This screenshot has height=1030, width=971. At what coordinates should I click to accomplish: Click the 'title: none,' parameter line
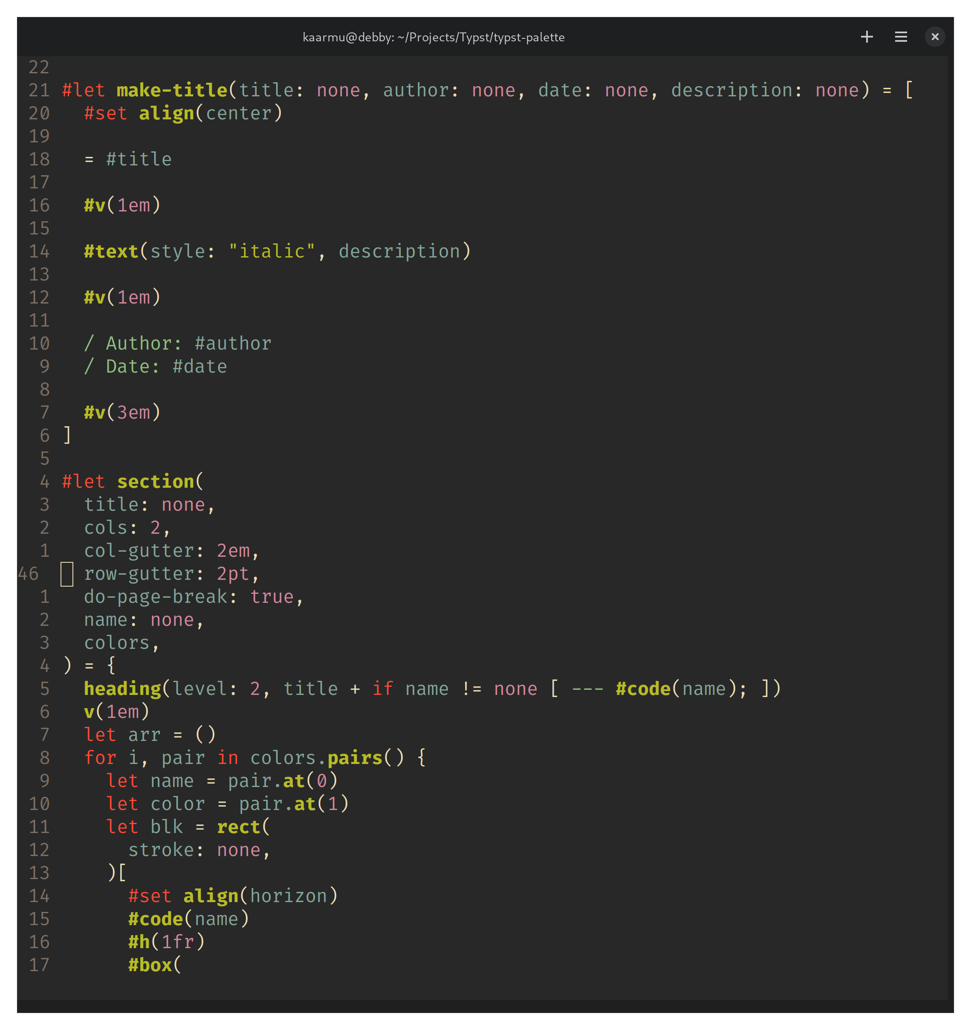click(150, 505)
